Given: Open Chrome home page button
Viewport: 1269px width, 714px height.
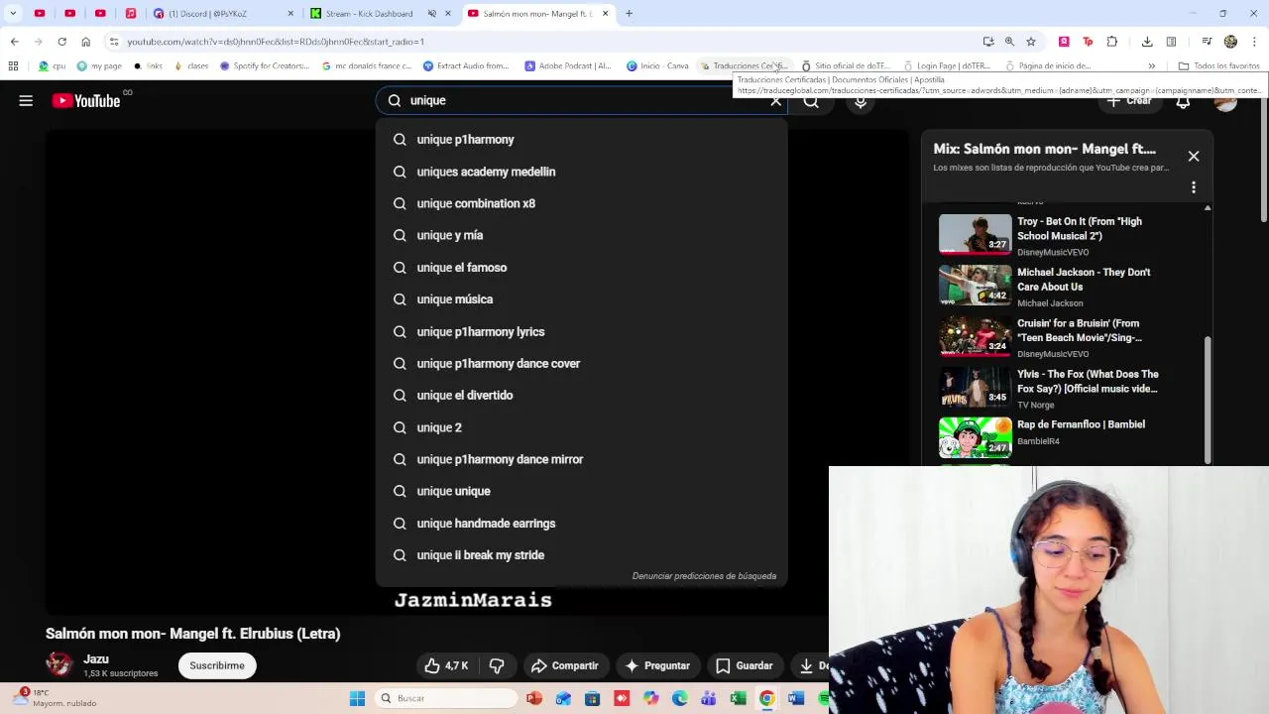Looking at the screenshot, I should [x=86, y=42].
